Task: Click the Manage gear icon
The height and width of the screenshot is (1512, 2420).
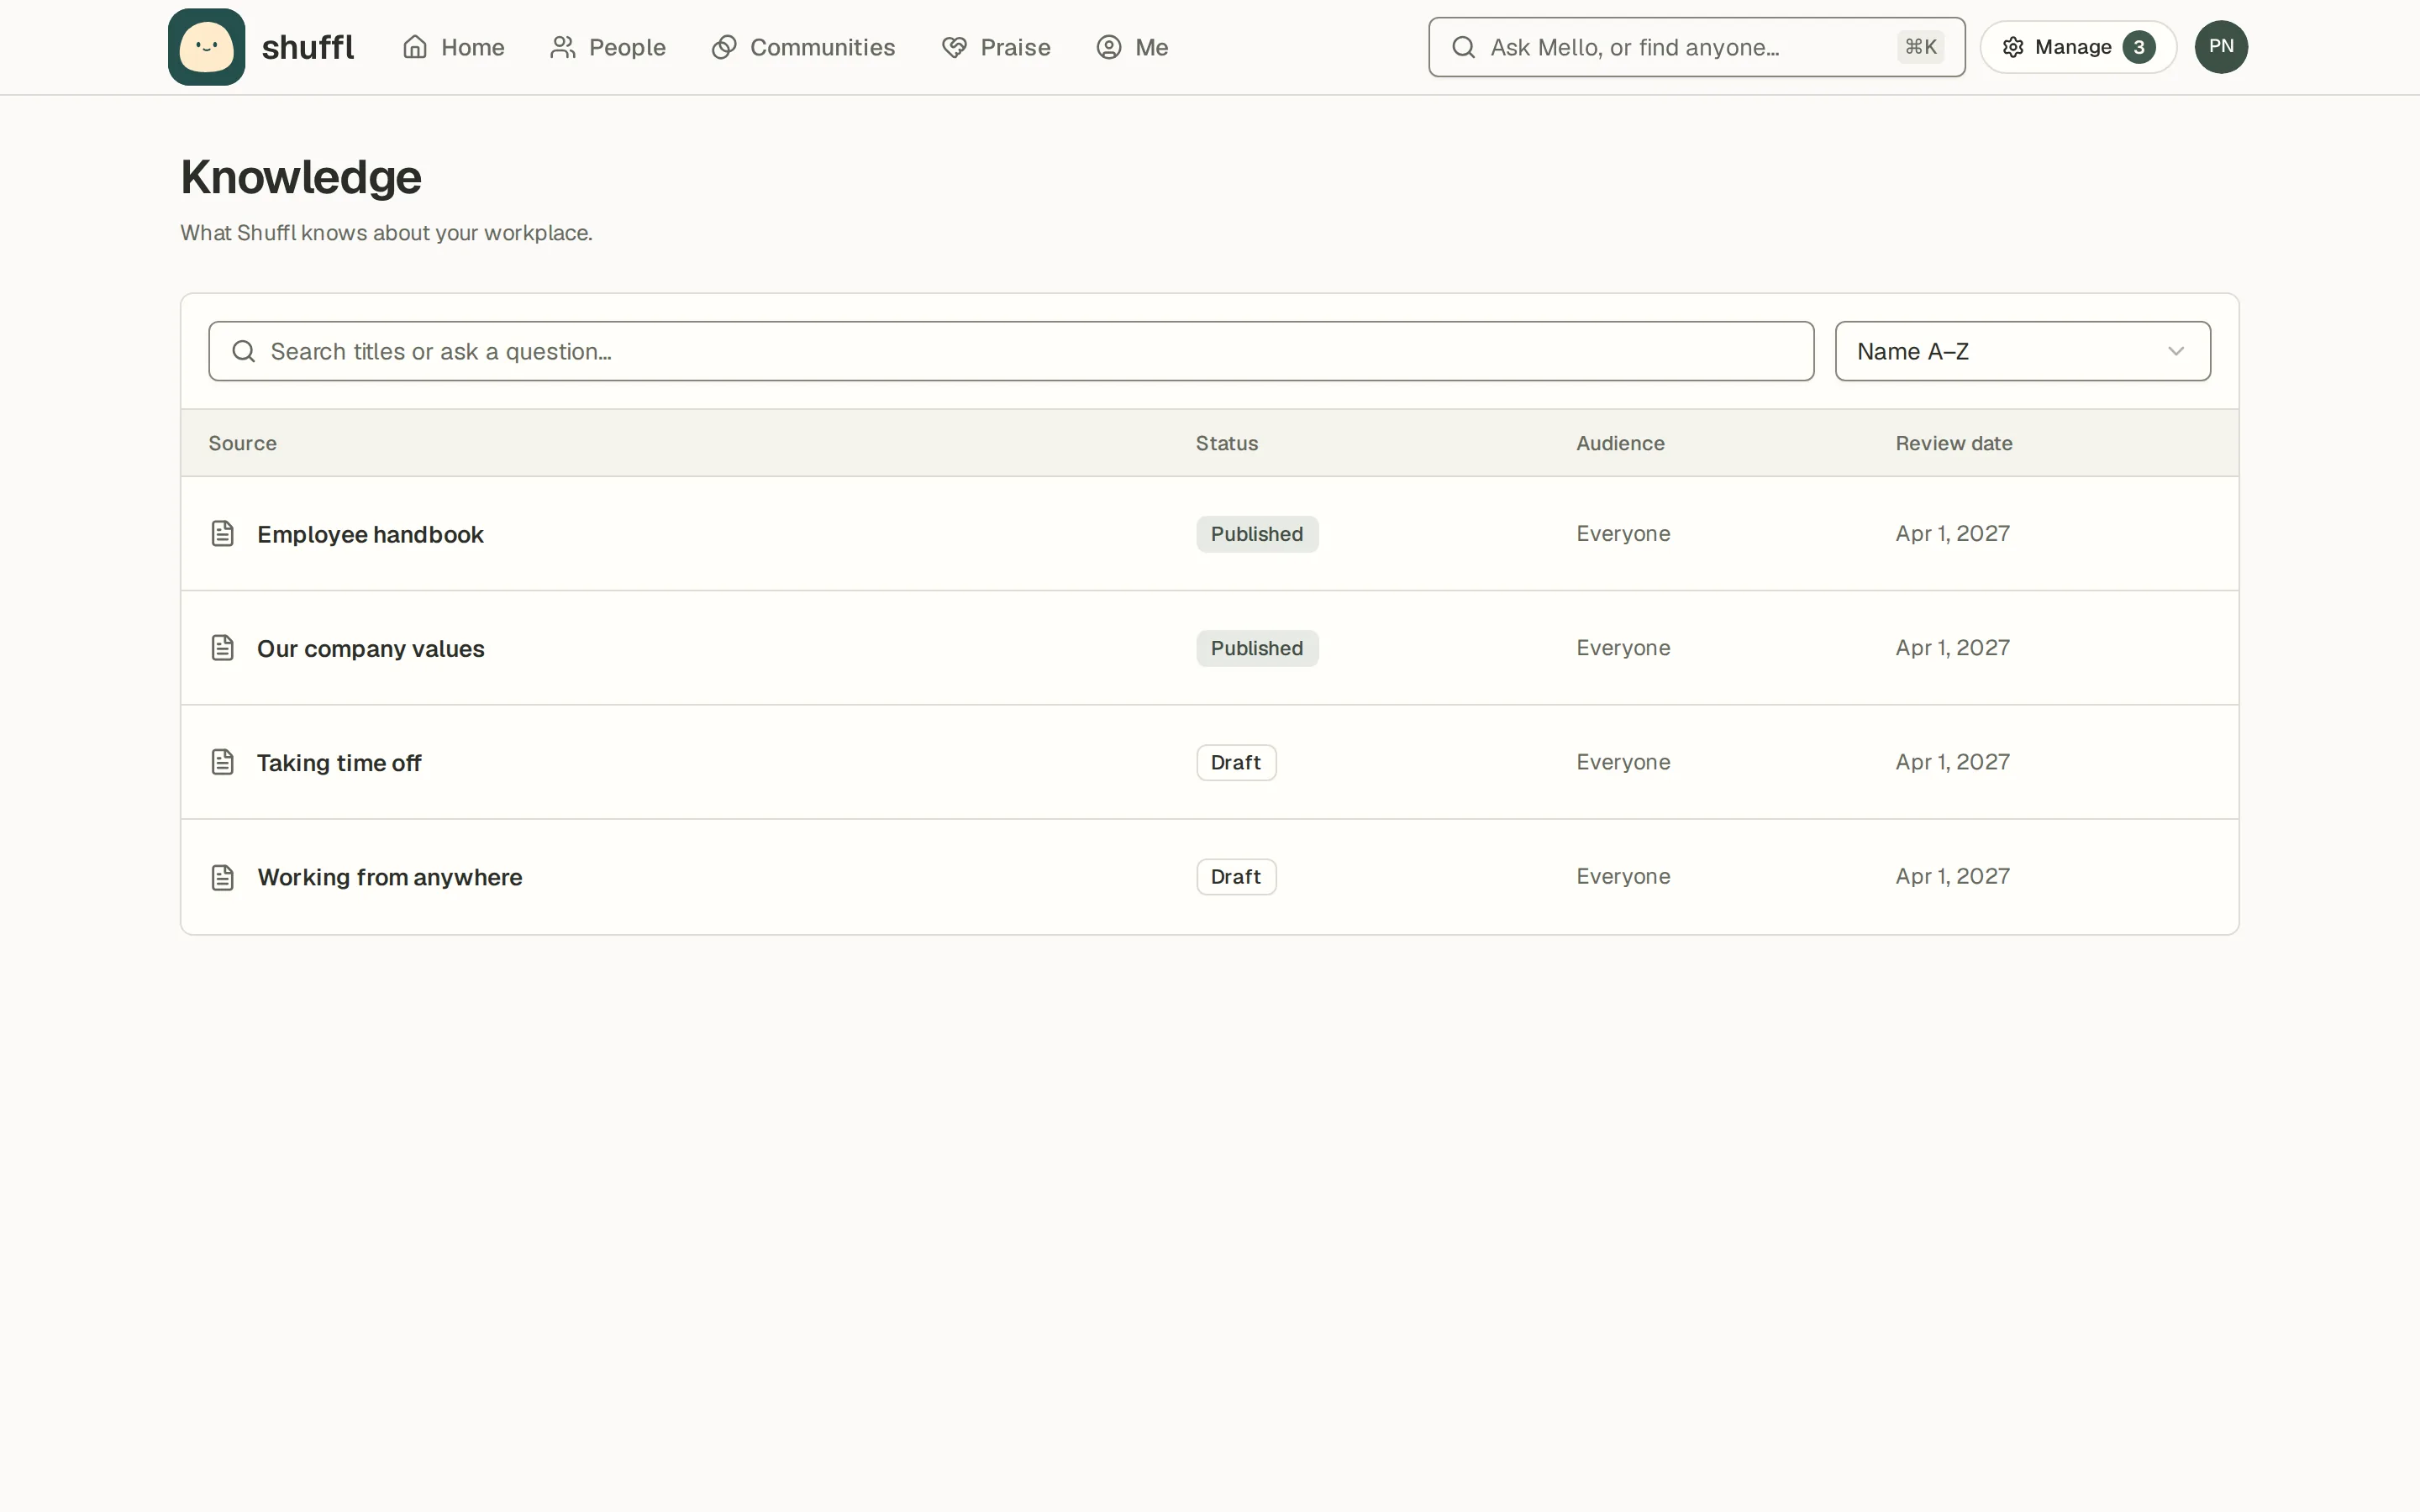Action: (2013, 47)
